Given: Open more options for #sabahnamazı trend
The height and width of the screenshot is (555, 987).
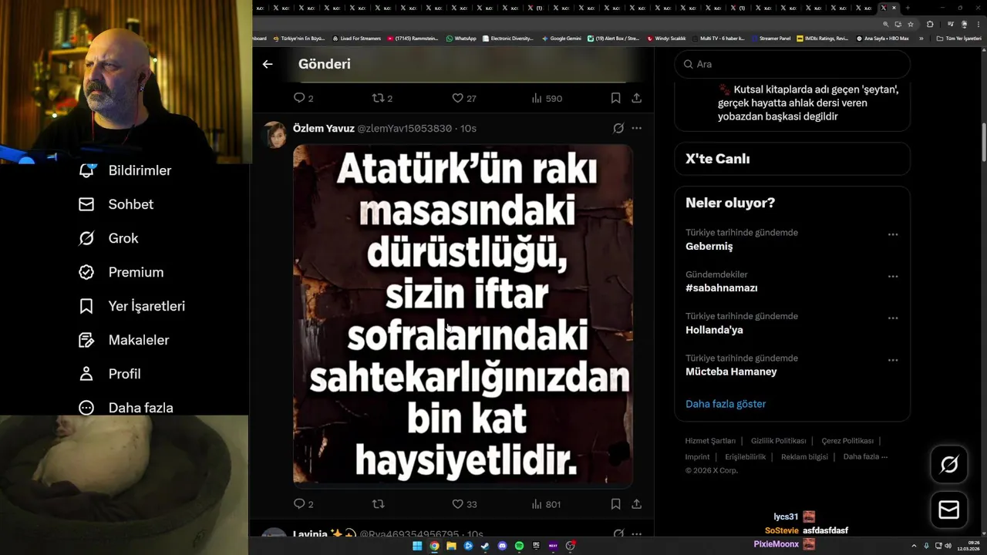Looking at the screenshot, I should point(893,276).
